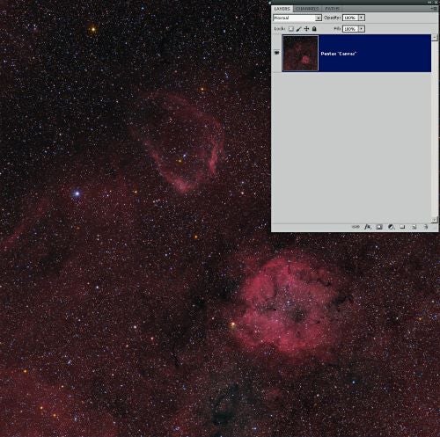Screen dimensions: 440x437
Task: Delete layer with the trash icon
Action: point(426,227)
